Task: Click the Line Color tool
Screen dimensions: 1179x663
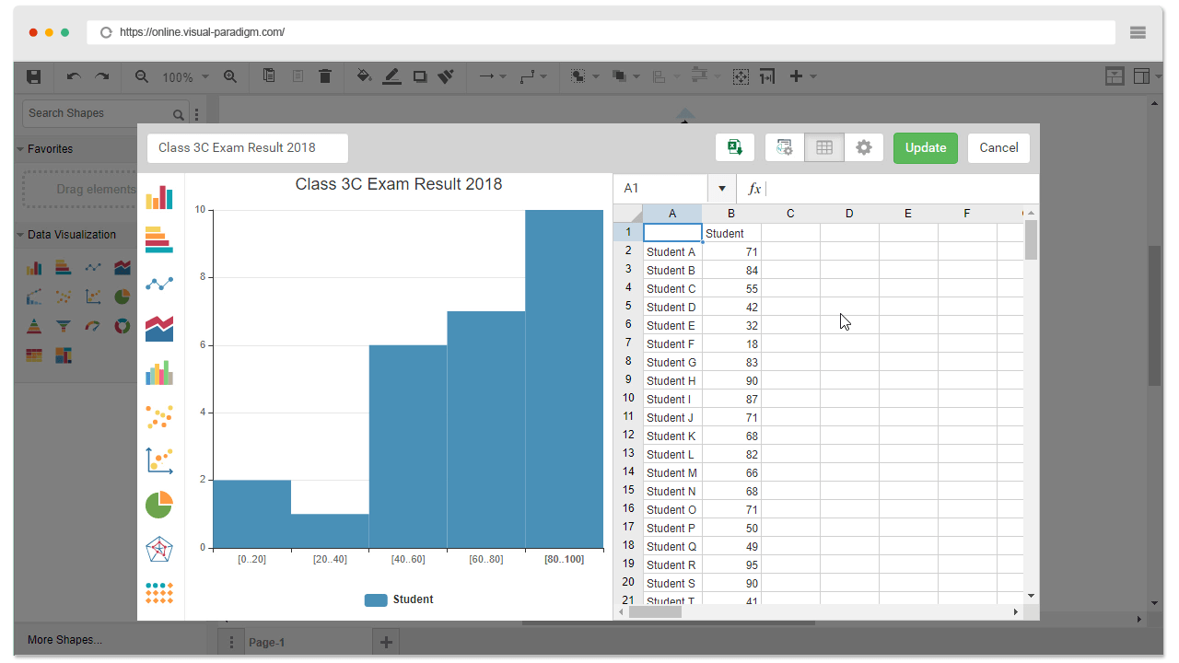Action: [391, 76]
